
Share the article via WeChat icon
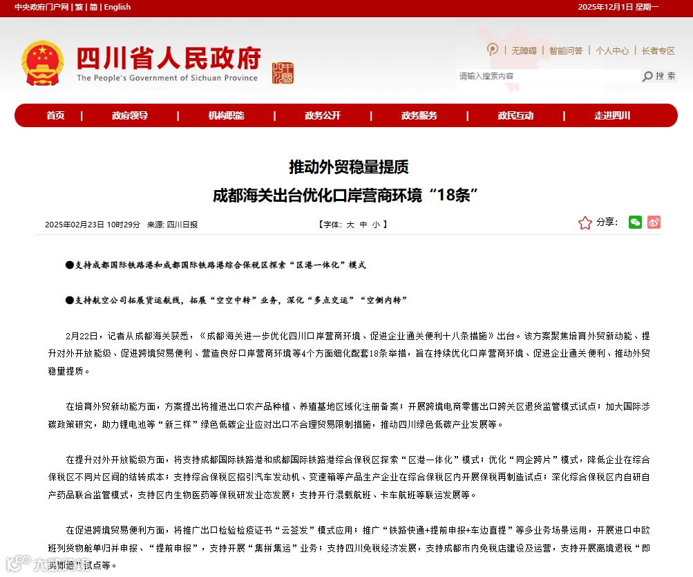tap(635, 222)
